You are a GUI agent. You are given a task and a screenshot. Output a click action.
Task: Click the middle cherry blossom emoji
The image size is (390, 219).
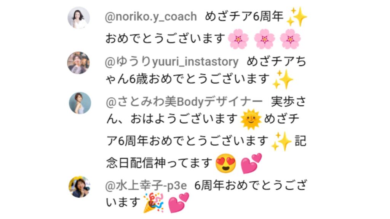pyautogui.click(x=264, y=39)
